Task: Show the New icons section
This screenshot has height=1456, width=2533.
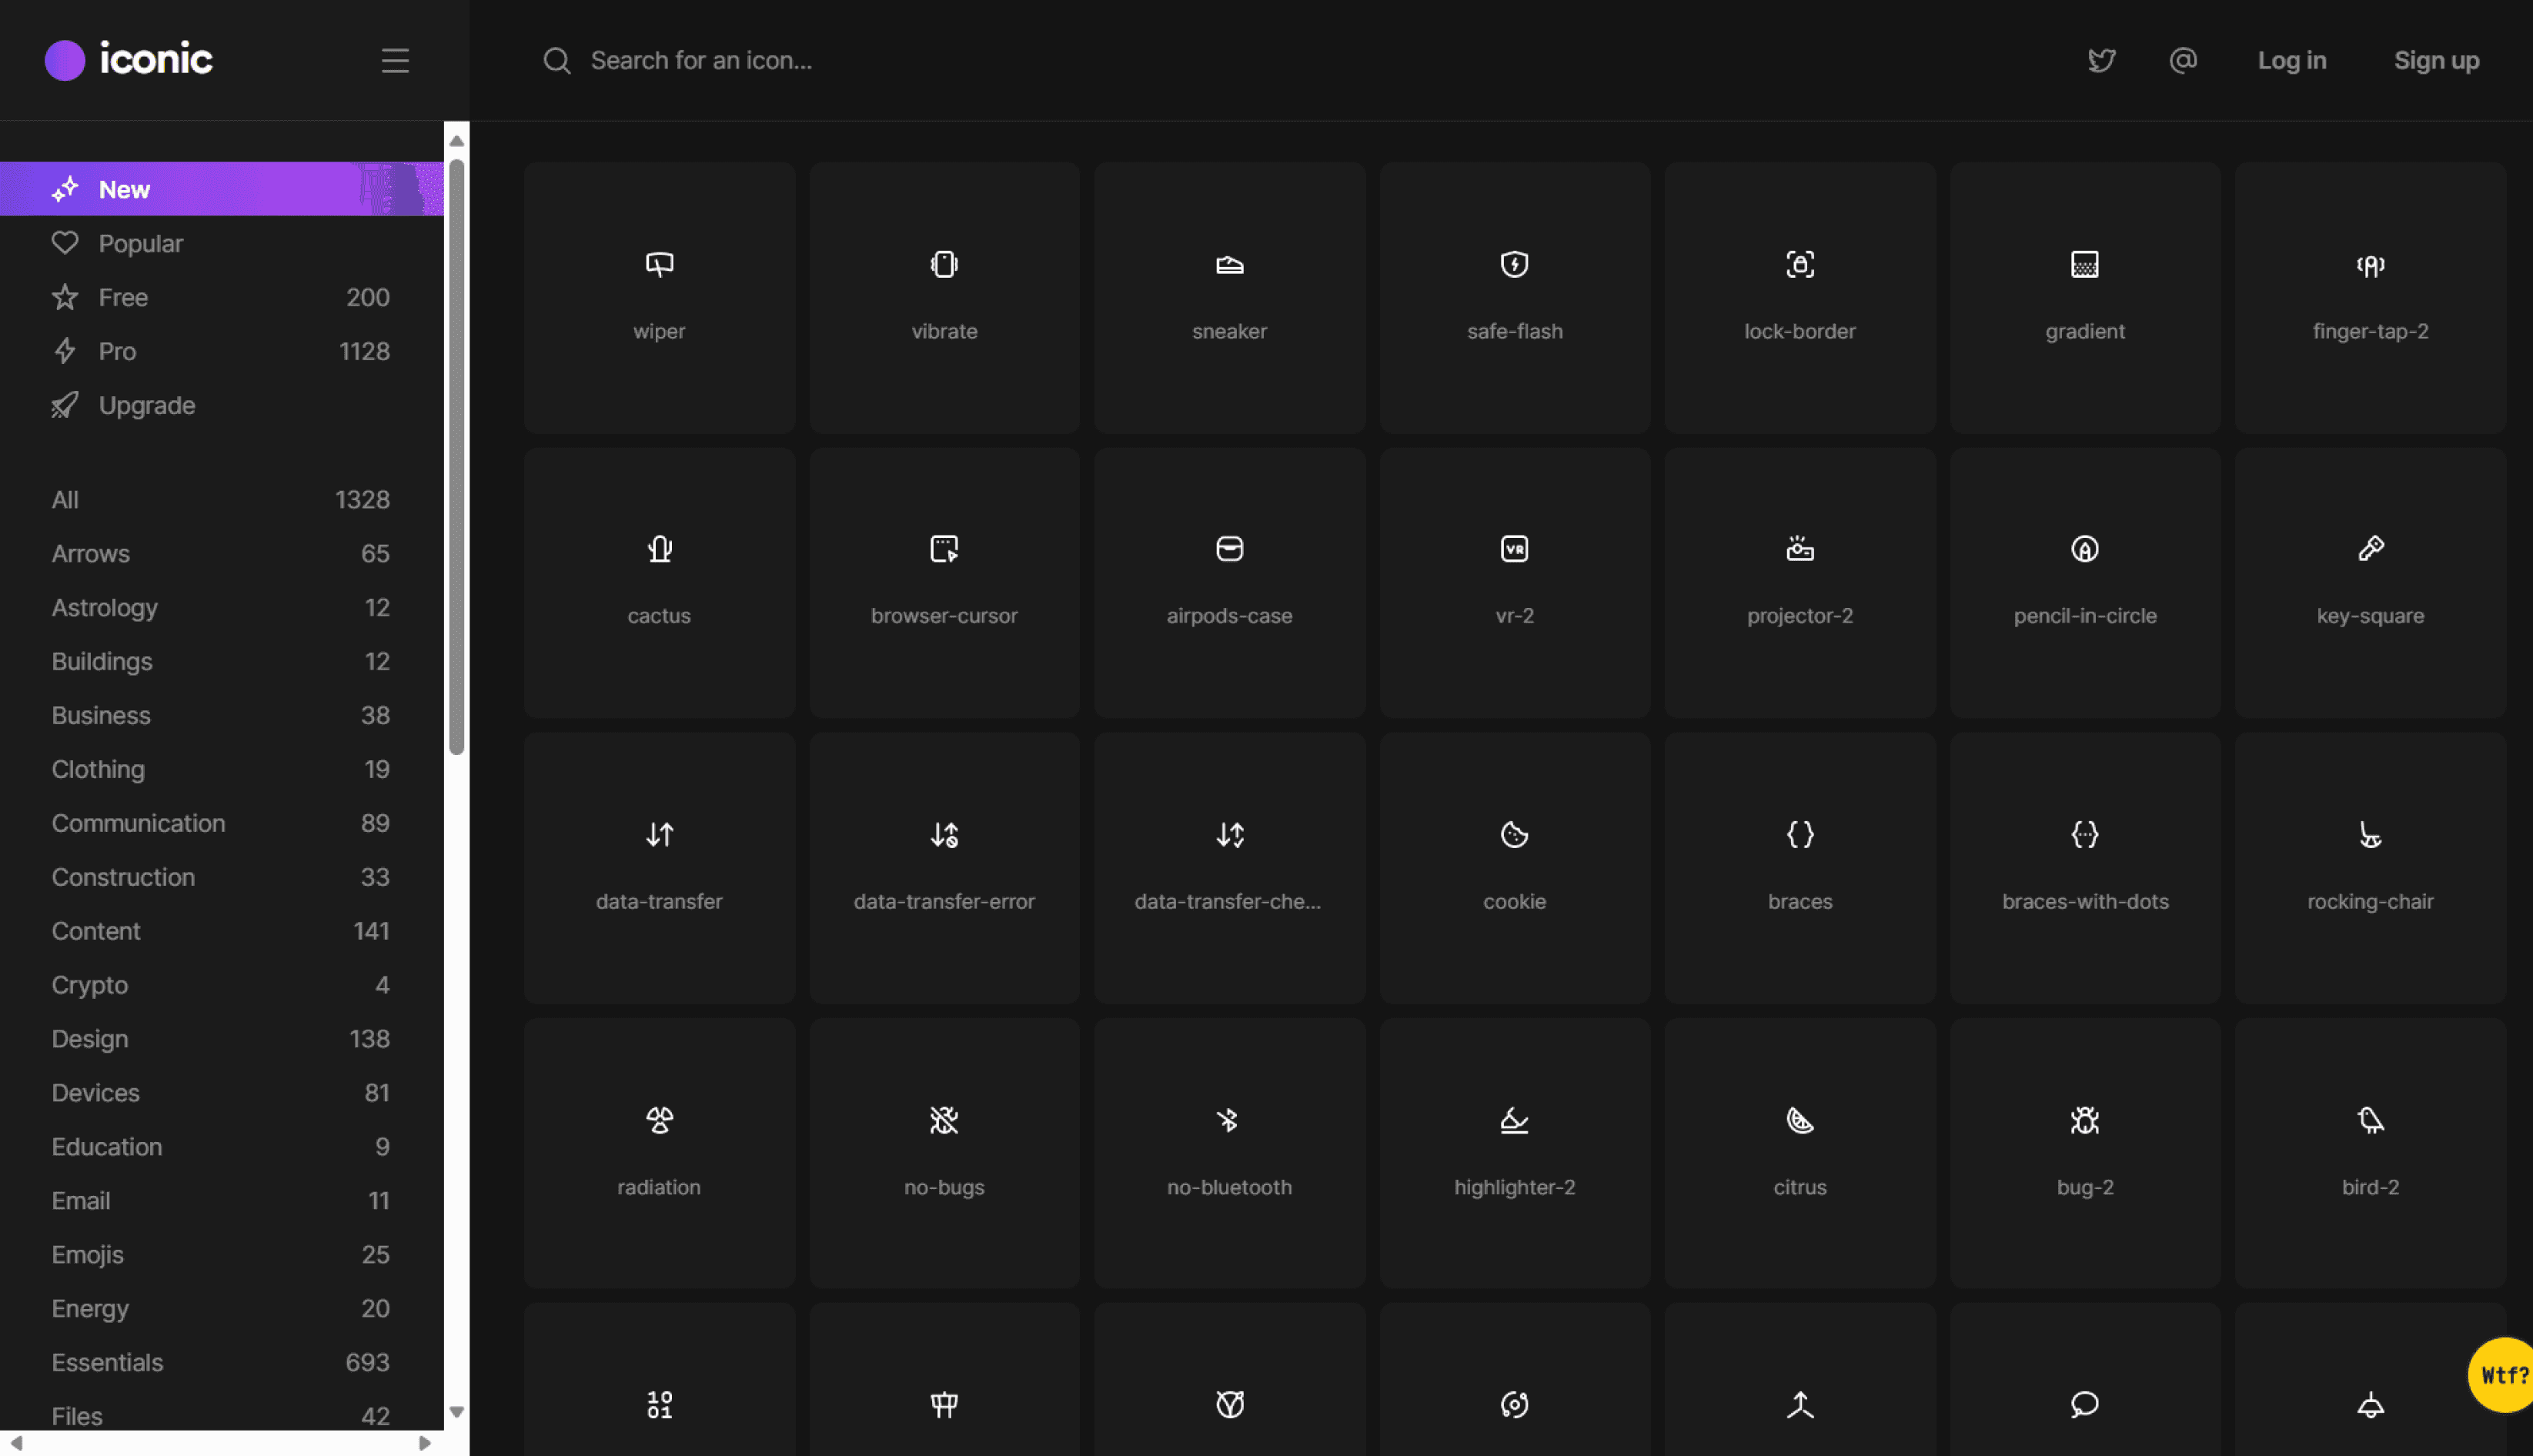Action: (x=222, y=189)
